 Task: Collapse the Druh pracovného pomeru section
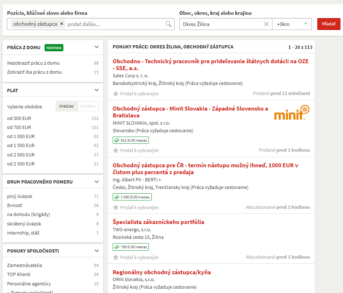pos(97,181)
